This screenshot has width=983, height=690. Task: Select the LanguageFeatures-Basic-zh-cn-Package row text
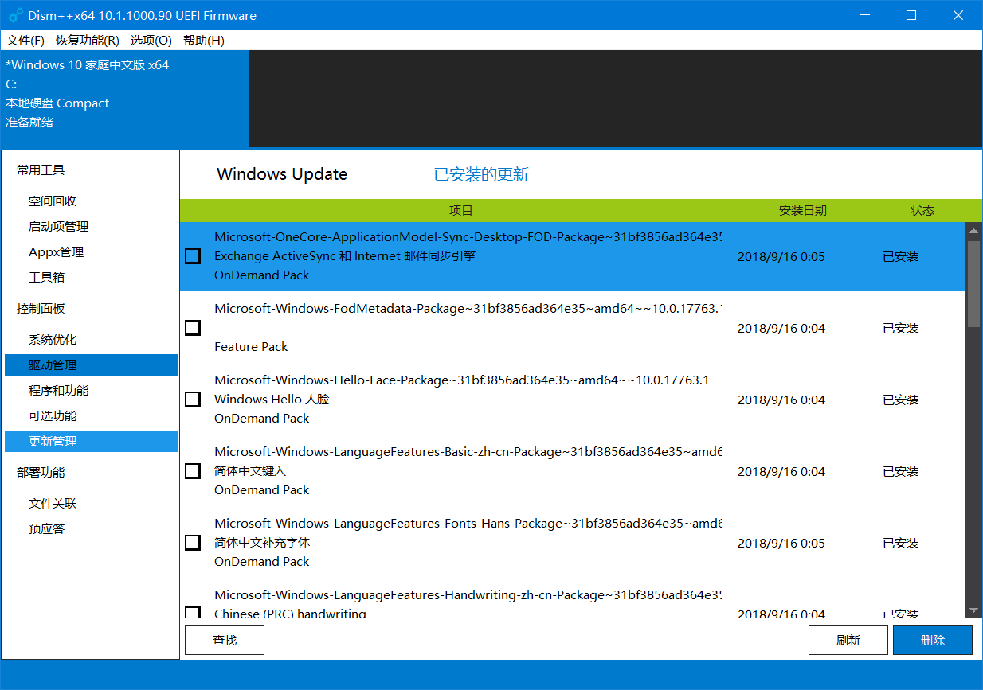click(468, 452)
